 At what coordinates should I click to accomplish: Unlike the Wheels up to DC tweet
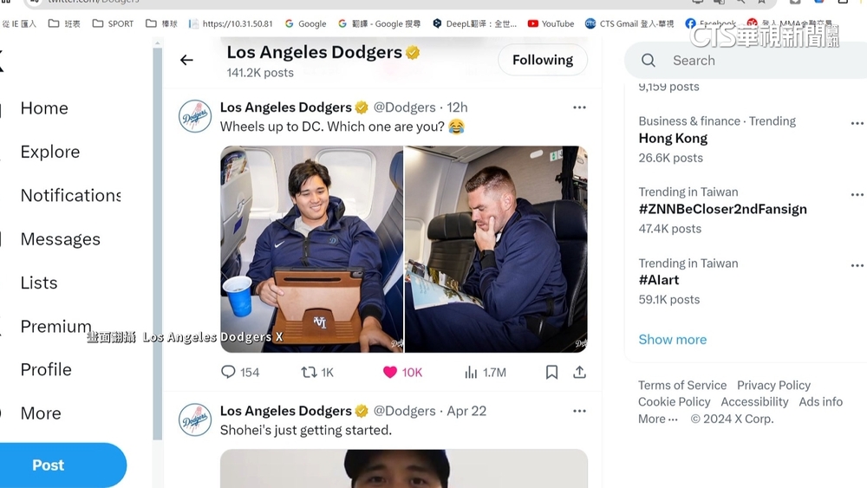[x=390, y=372]
